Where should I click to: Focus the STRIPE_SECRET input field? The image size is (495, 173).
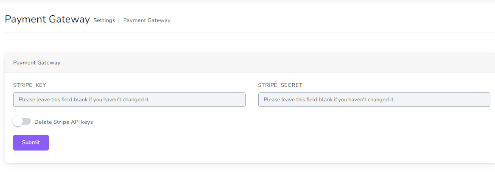tap(374, 100)
